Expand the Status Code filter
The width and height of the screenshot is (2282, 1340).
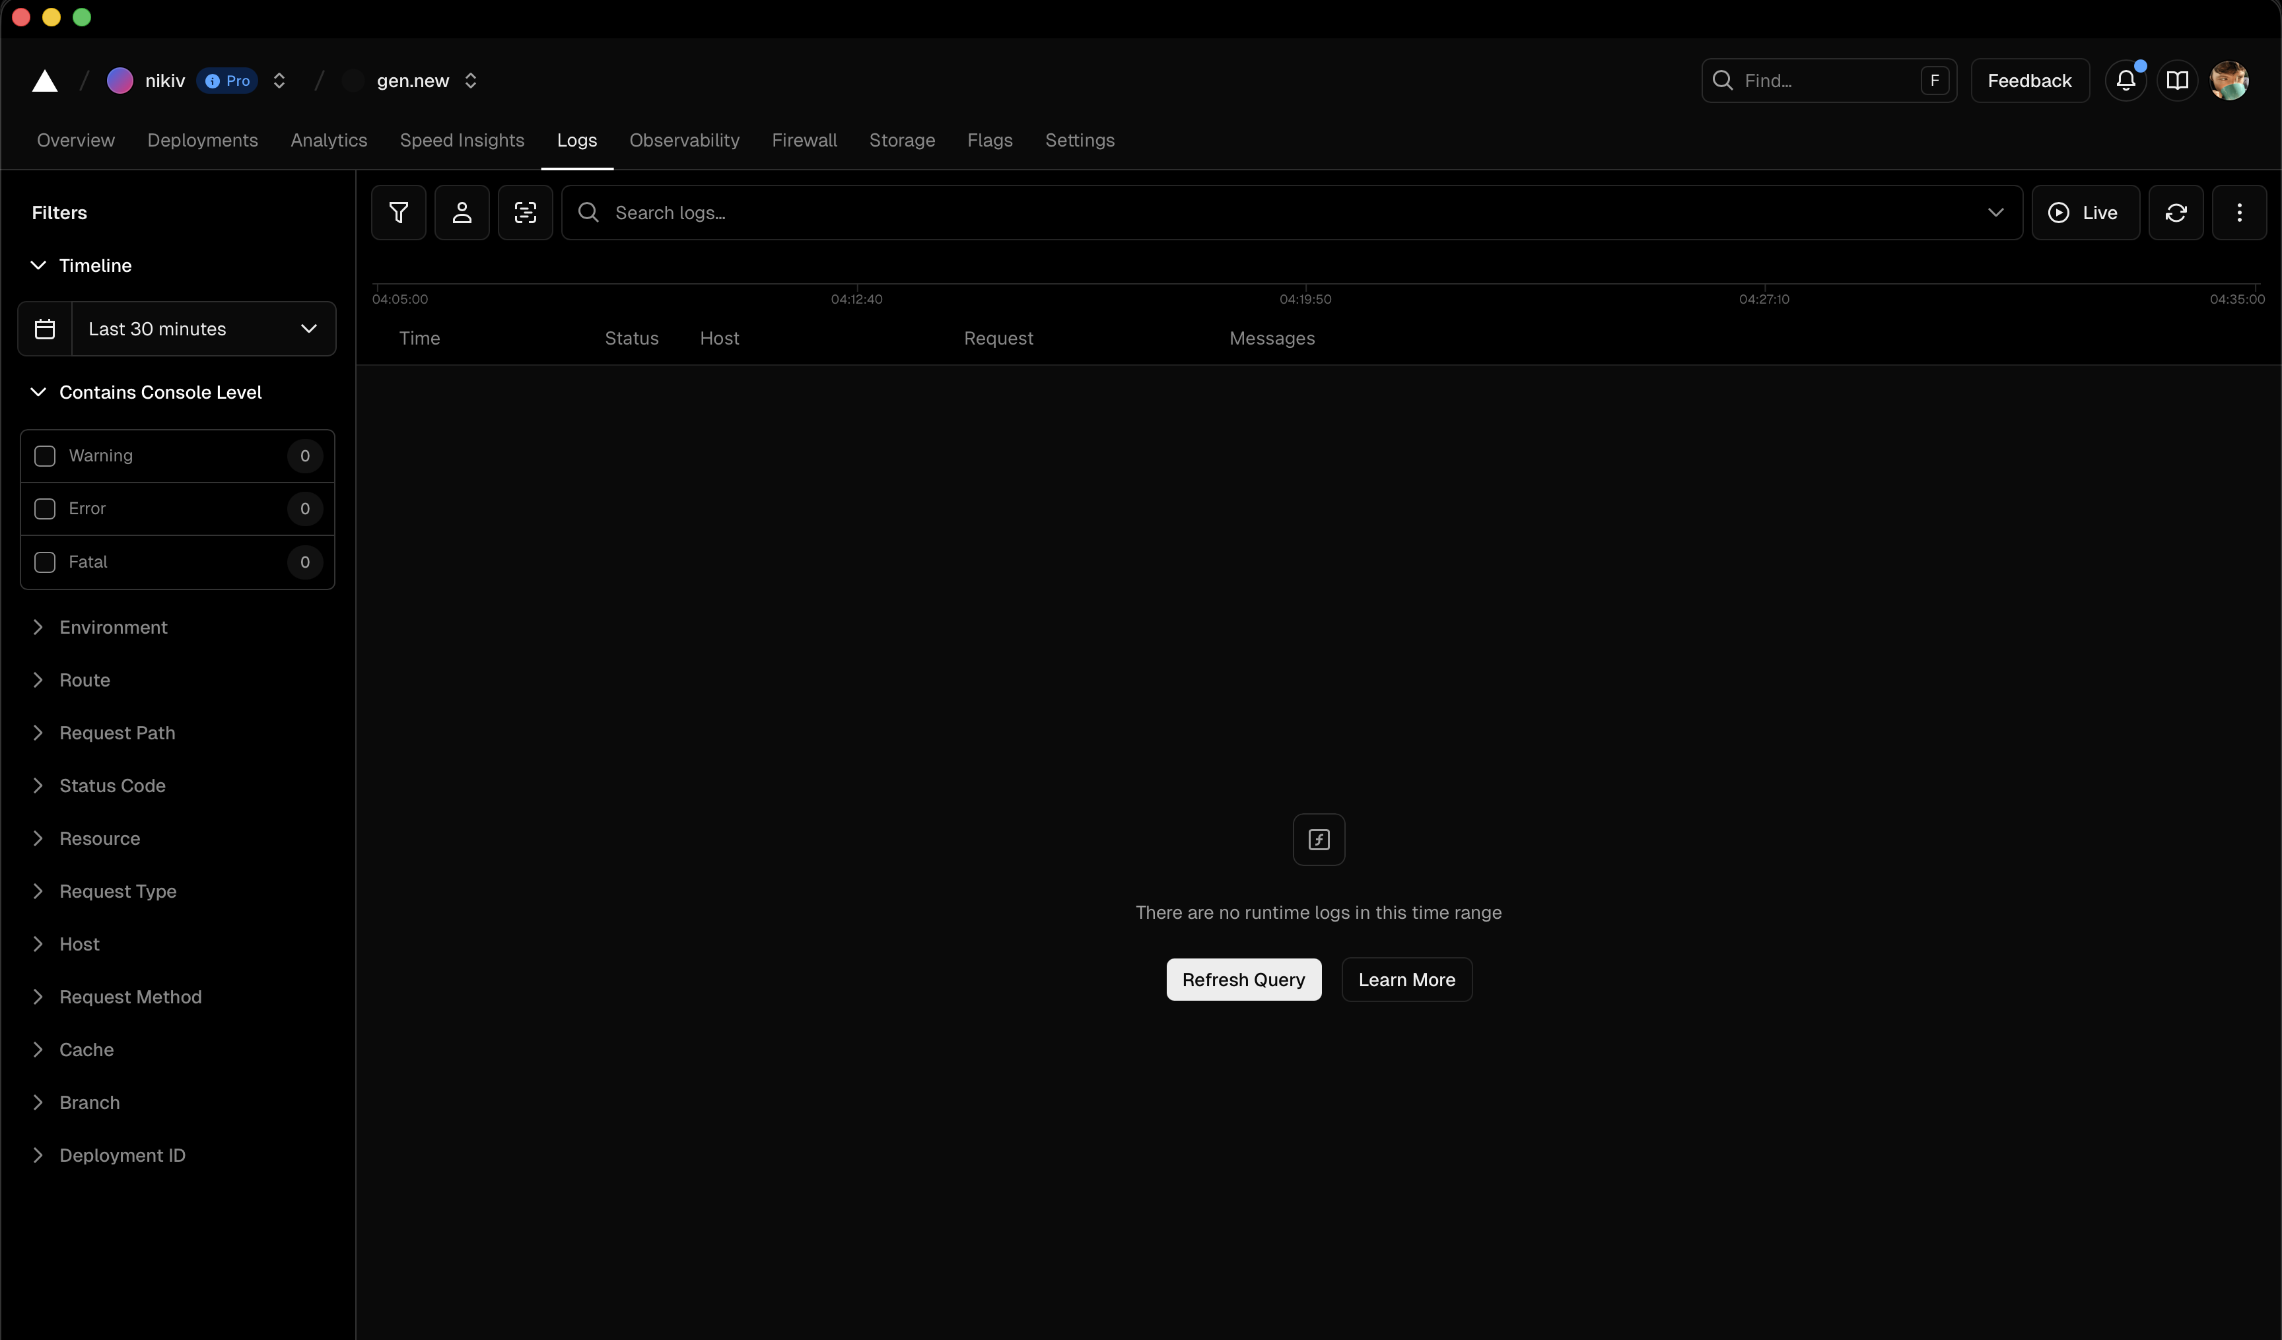(98, 786)
